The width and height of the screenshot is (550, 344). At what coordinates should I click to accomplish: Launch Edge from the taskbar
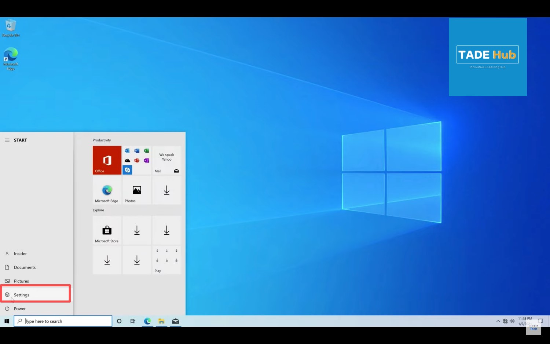click(147, 321)
